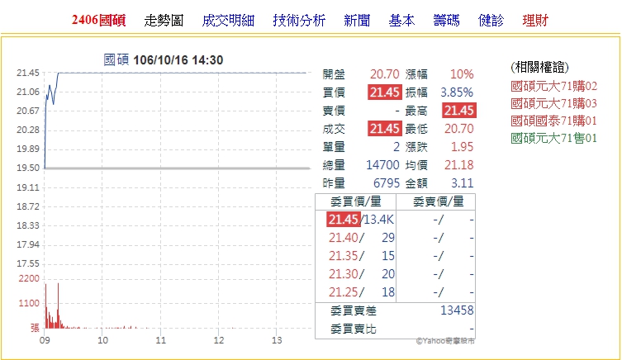
Task: Click the 昨量 value 6795
Action: pos(387,183)
